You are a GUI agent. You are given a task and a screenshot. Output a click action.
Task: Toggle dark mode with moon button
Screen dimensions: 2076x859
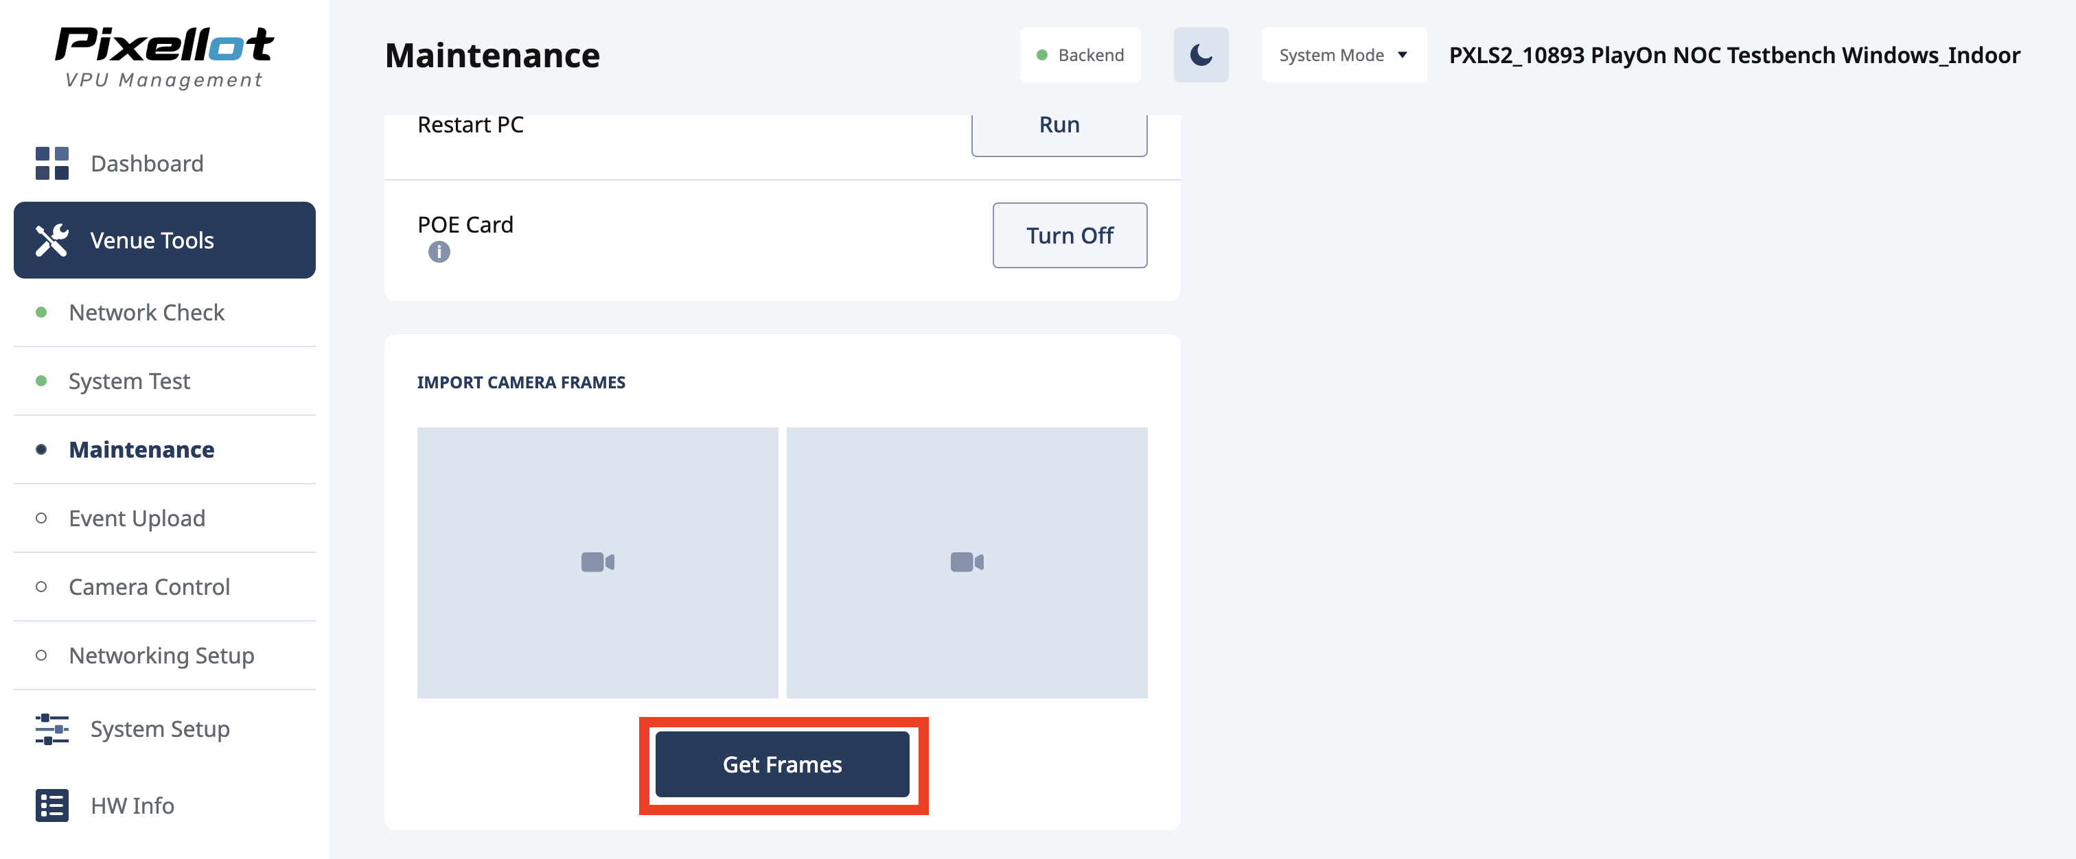pos(1200,55)
